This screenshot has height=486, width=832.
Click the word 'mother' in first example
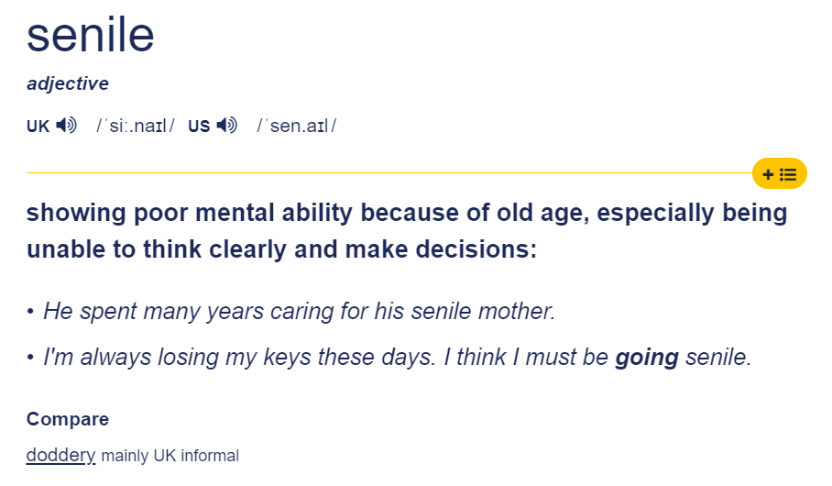click(x=516, y=311)
